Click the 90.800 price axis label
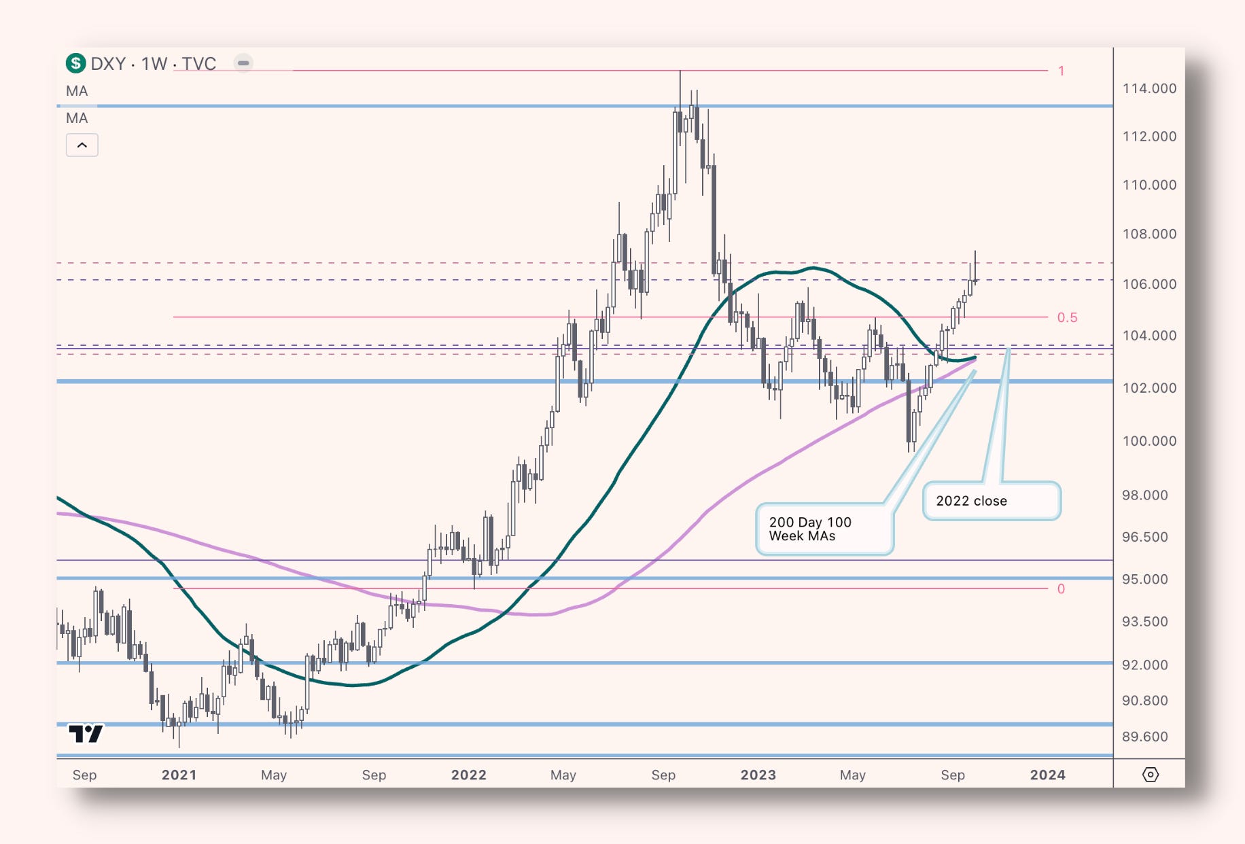This screenshot has height=844, width=1245. (1145, 701)
